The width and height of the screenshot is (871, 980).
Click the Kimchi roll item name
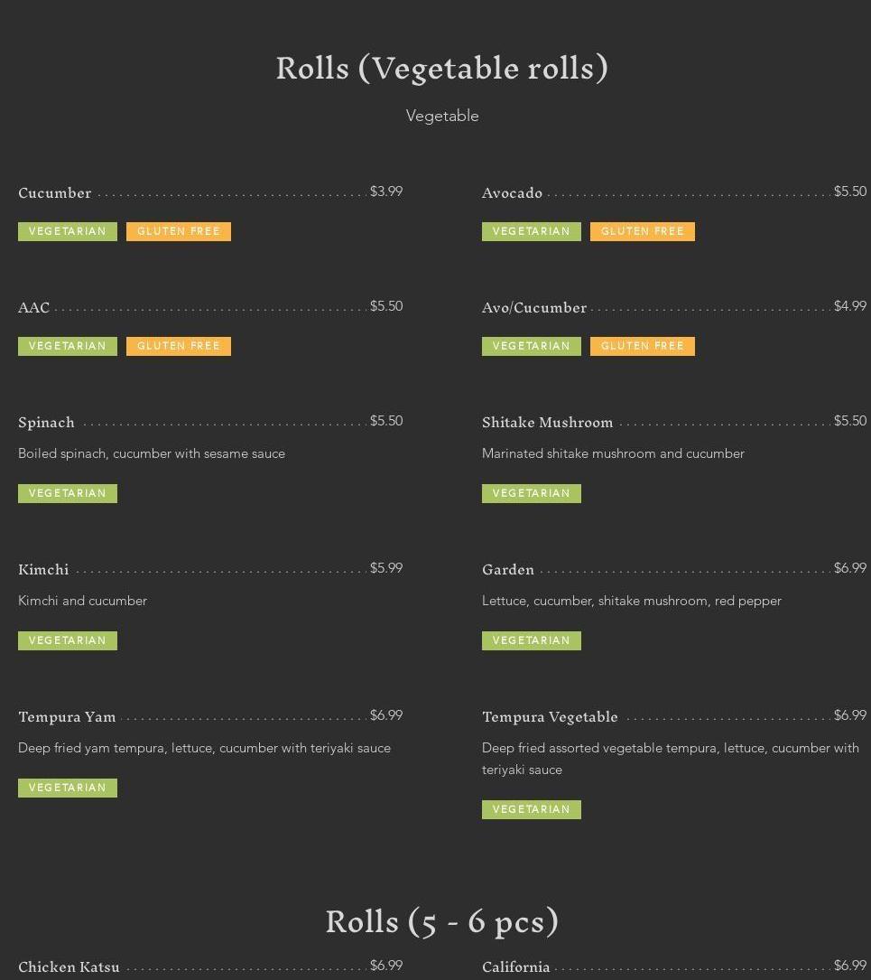[43, 569]
